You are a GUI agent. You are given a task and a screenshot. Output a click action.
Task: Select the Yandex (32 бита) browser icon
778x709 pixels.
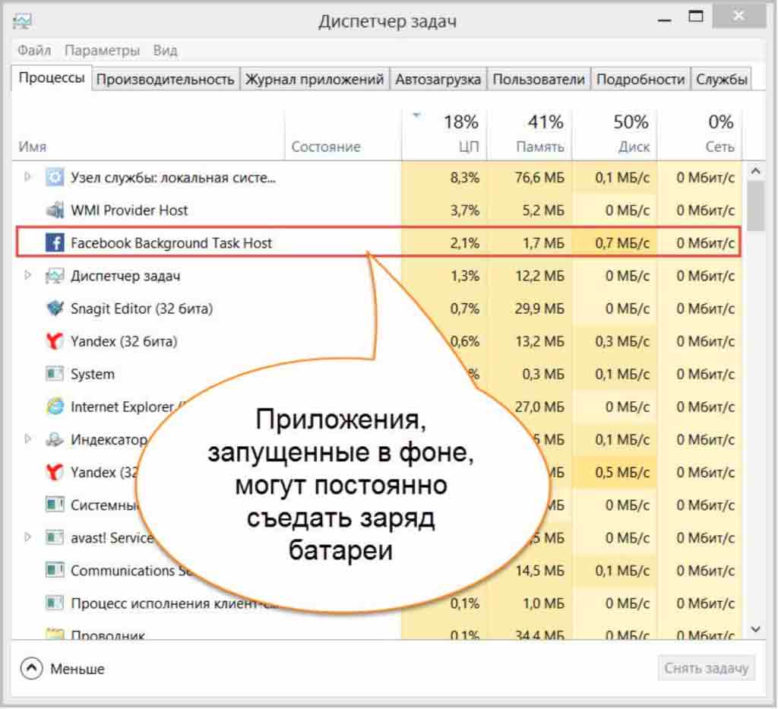click(x=54, y=341)
